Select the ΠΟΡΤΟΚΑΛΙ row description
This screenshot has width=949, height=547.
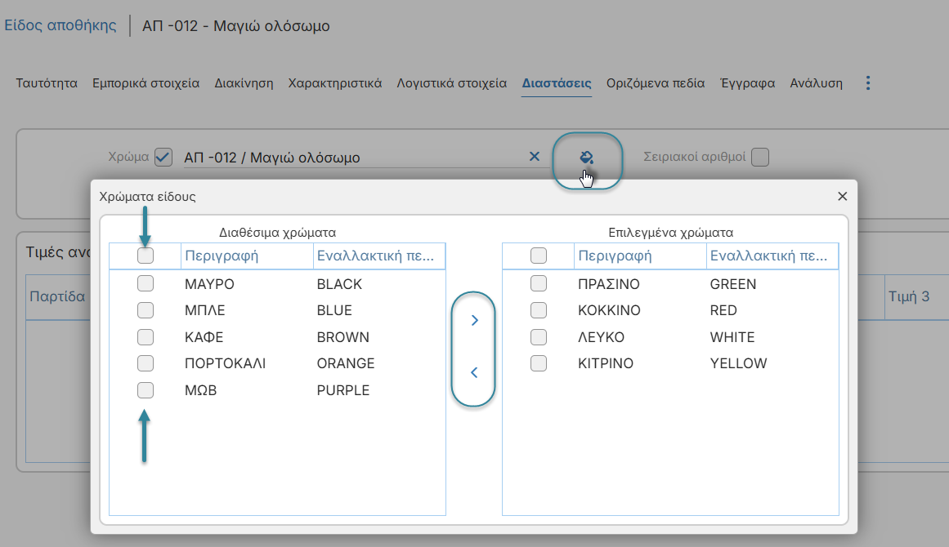click(225, 364)
